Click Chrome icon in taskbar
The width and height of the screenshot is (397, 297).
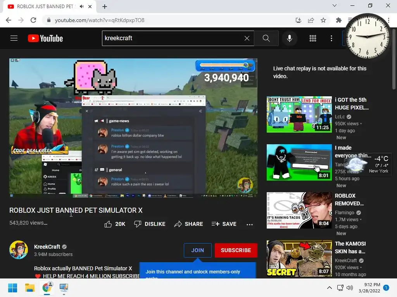pyautogui.click(x=47, y=288)
